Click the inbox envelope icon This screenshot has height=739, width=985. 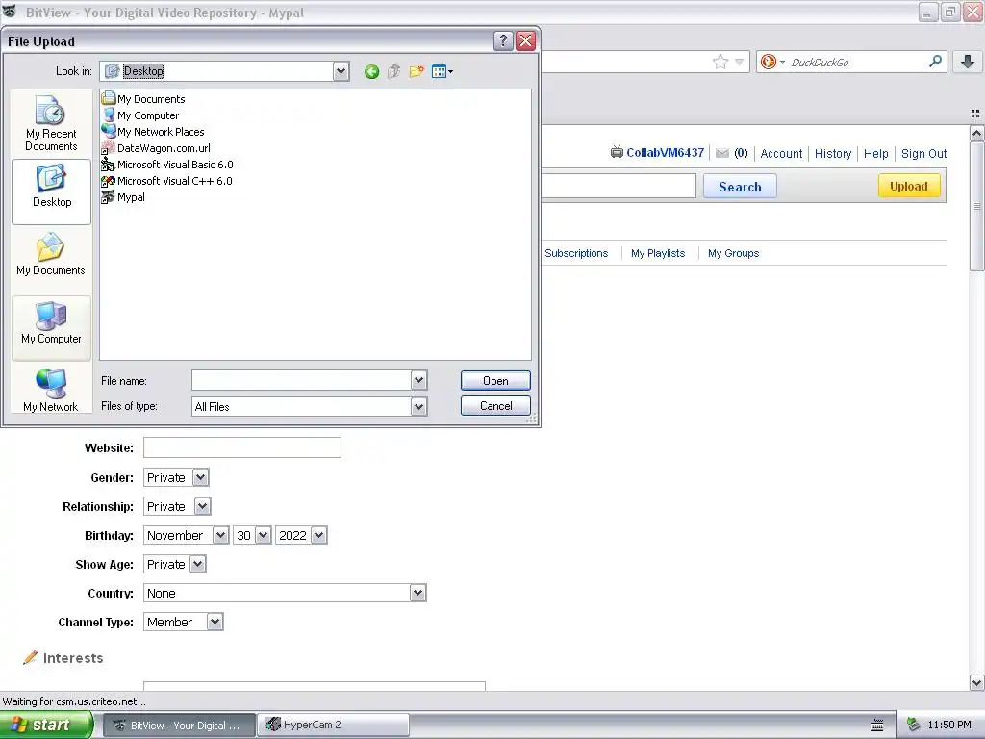pos(722,153)
